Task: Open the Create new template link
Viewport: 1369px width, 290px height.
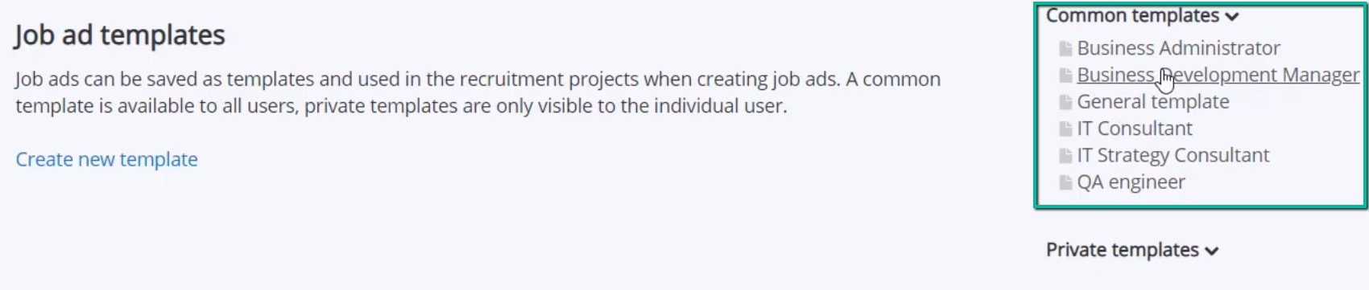Action: pos(106,159)
